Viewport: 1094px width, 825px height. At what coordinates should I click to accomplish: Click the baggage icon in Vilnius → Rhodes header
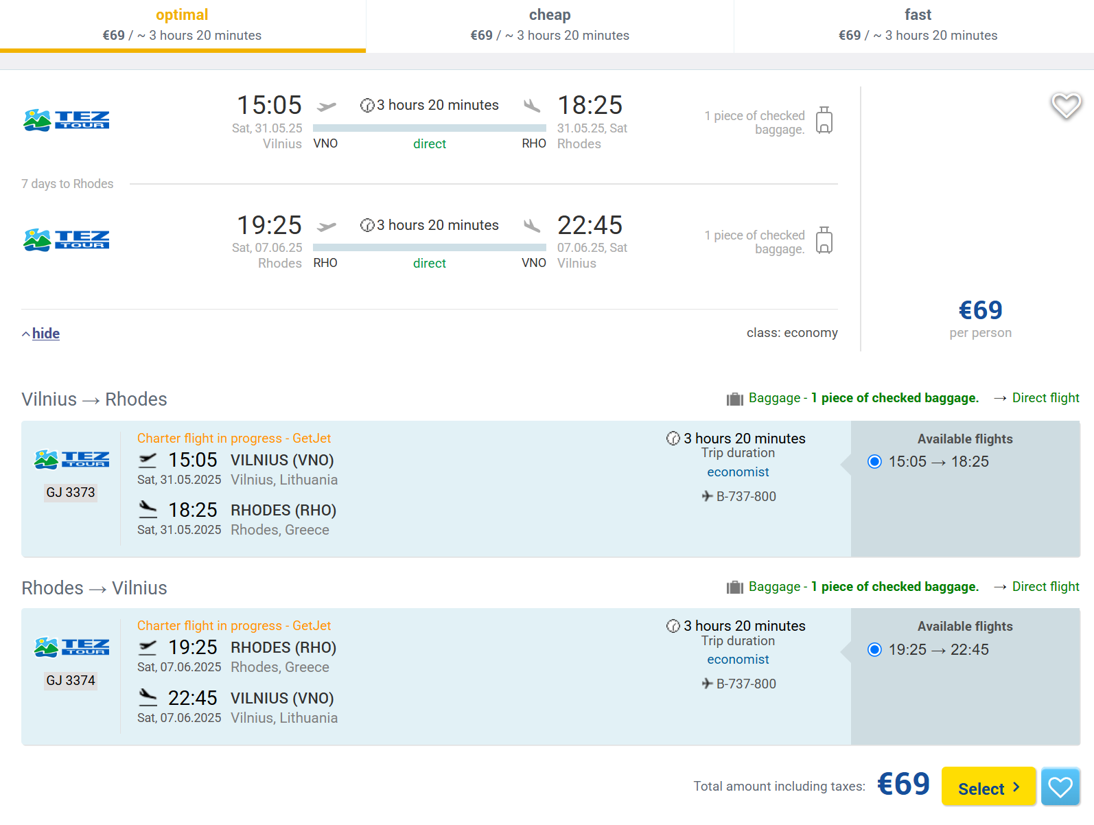(x=735, y=399)
